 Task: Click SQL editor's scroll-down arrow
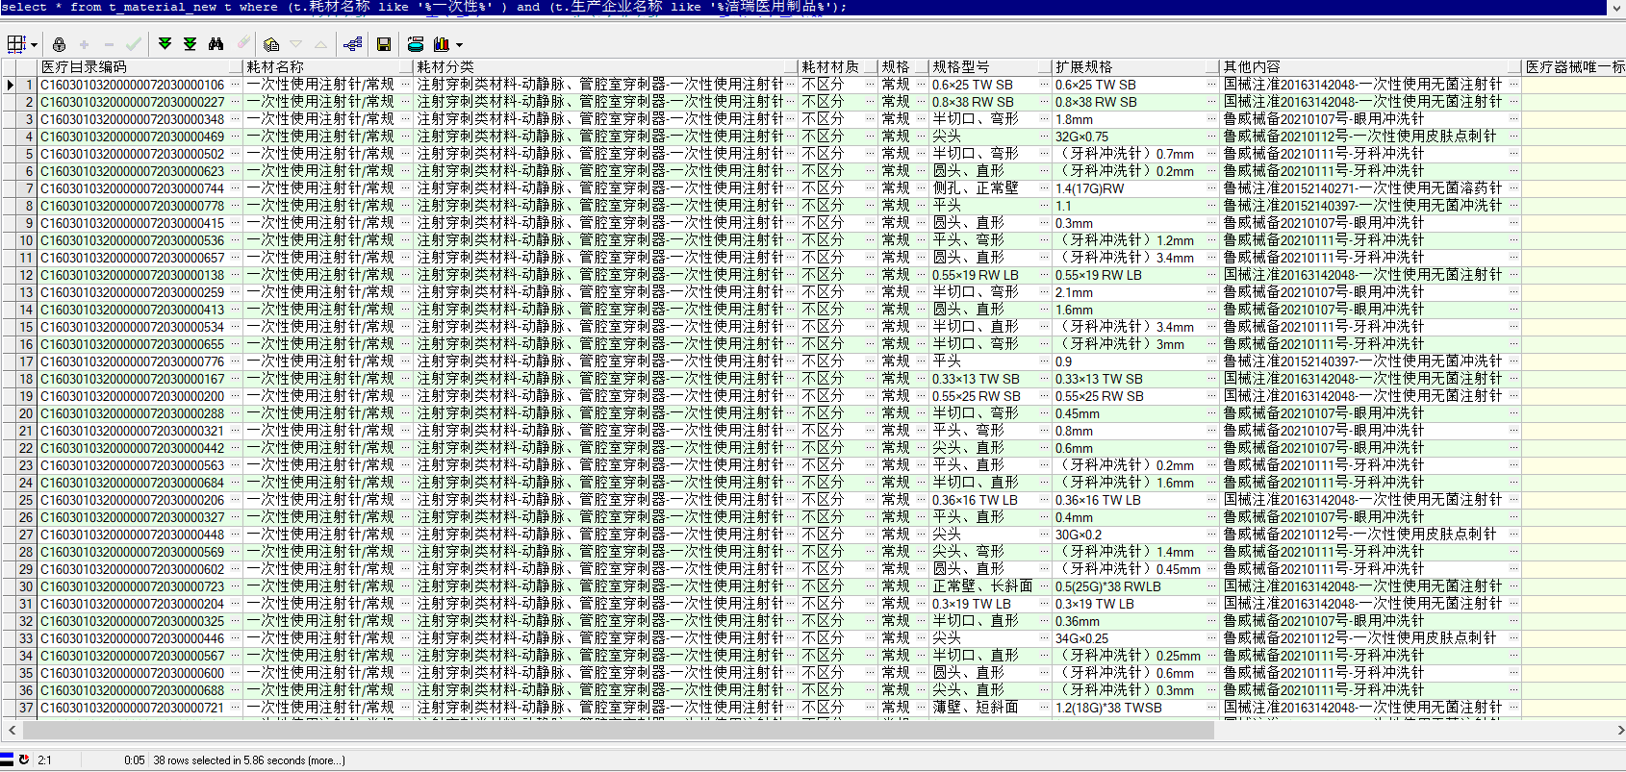click(1618, 8)
